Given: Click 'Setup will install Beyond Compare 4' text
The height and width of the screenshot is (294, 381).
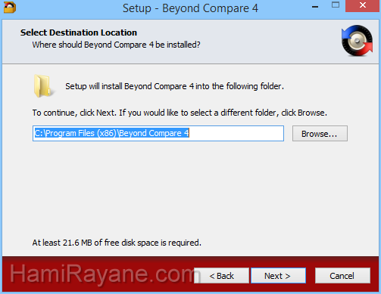Looking at the screenshot, I should 174,86.
